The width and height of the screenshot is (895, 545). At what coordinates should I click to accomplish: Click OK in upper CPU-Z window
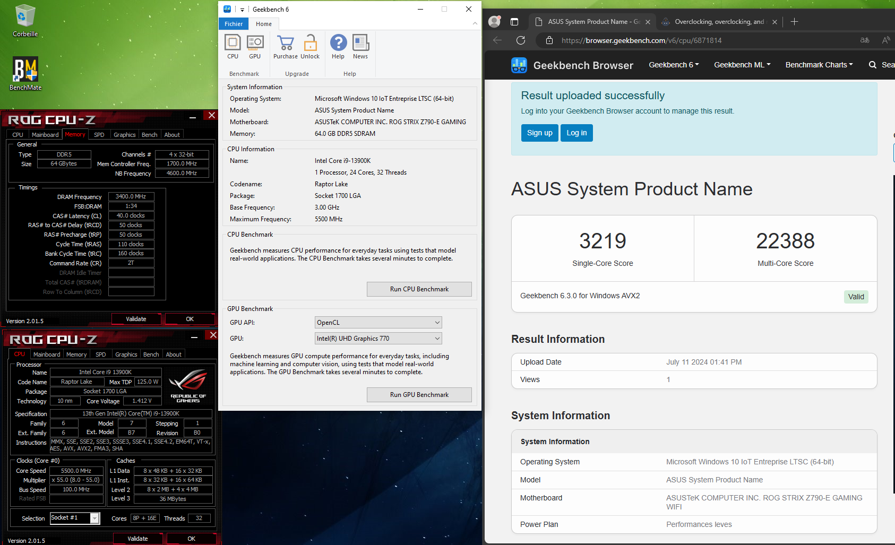190,319
